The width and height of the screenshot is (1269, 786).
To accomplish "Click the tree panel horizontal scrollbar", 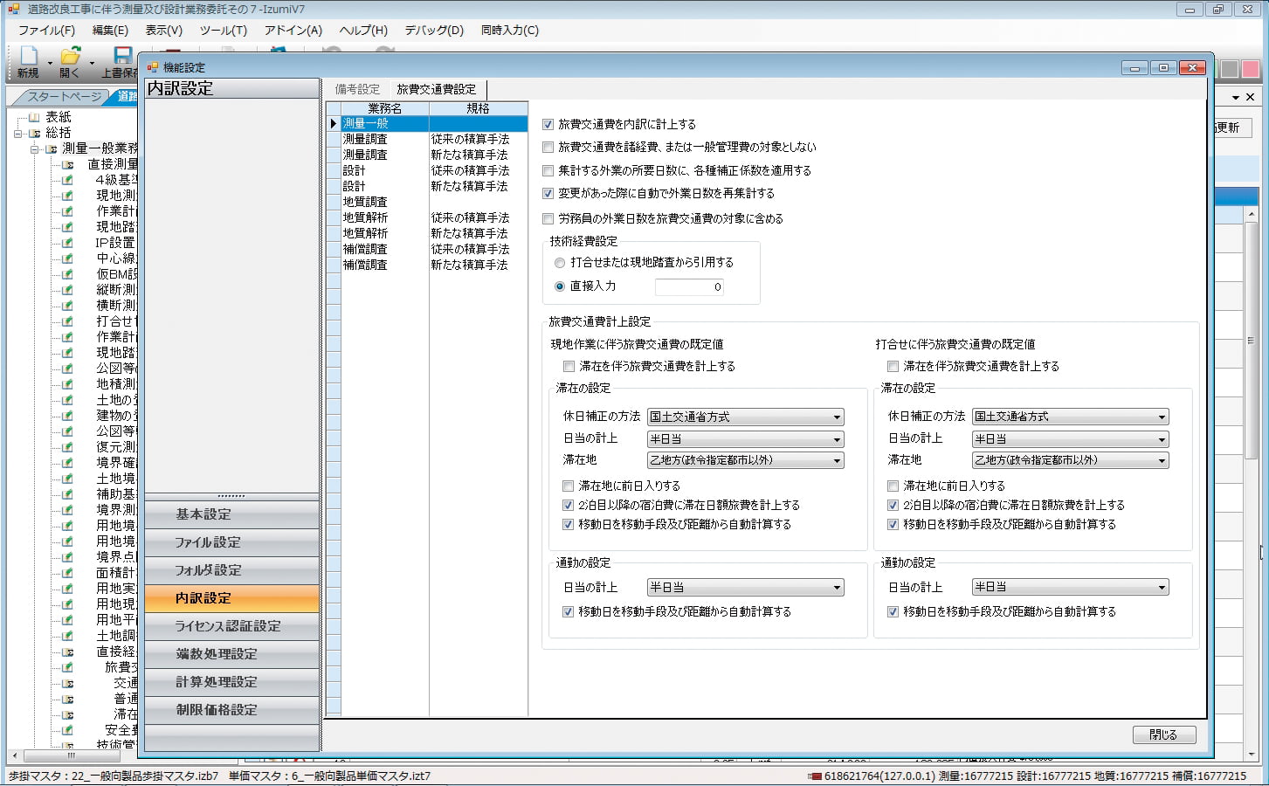I will [x=72, y=755].
